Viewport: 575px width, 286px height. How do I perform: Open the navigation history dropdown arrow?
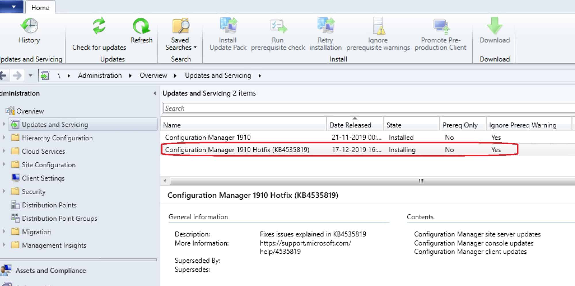30,76
